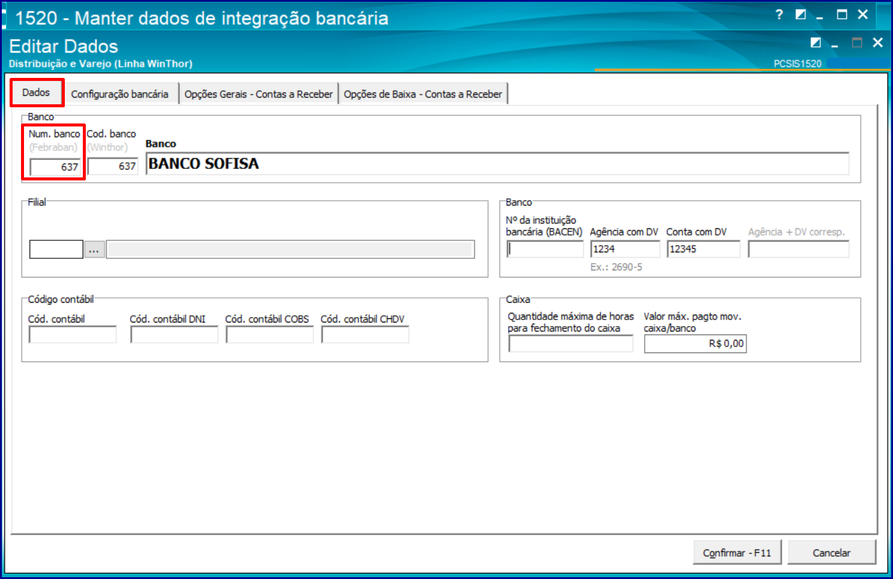Image resolution: width=893 pixels, height=579 pixels.
Task: Open the Filial lookup ellipsis button
Action: coord(94,250)
